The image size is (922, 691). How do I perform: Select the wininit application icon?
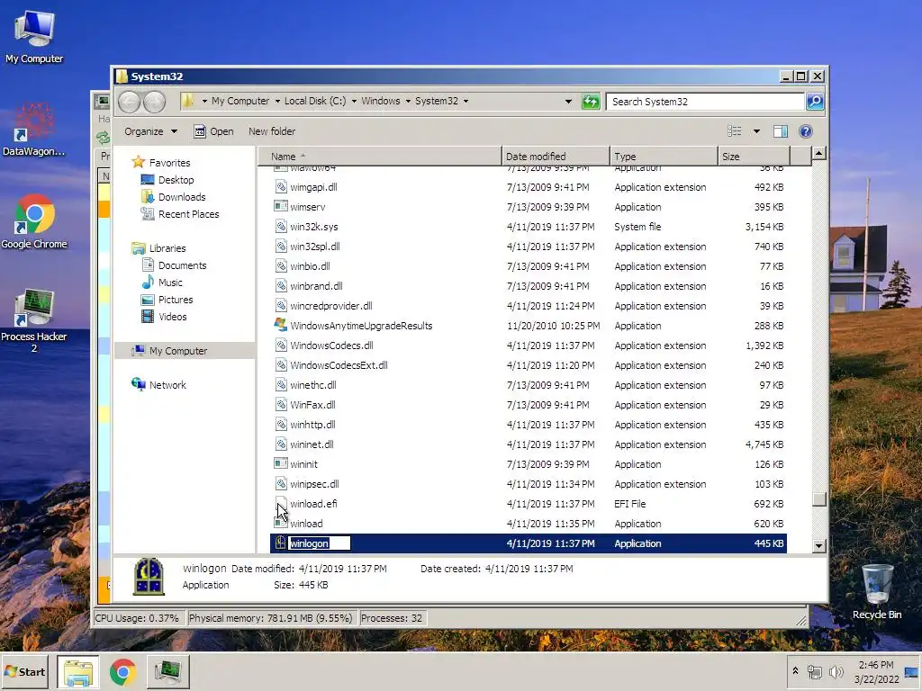(x=281, y=463)
